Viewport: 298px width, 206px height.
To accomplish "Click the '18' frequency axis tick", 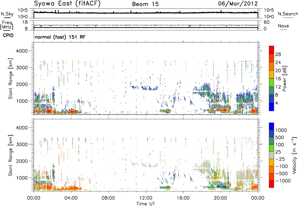I will [x=25, y=22].
